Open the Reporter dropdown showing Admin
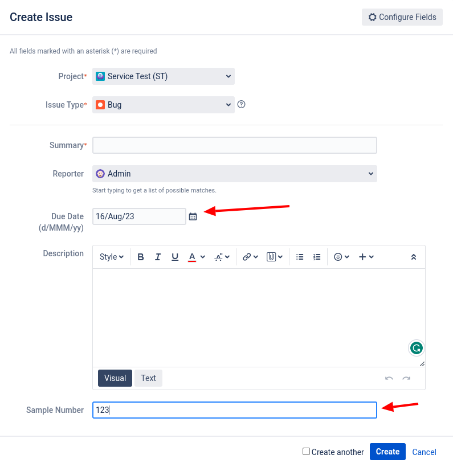 tap(235, 174)
